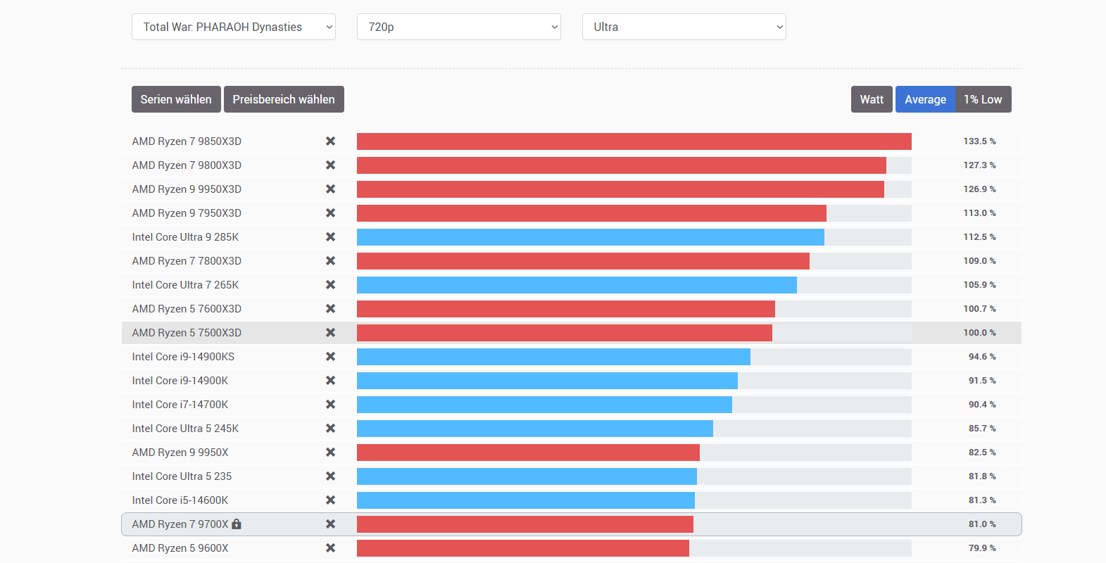Remove Intel Core i9-14900KS row
The height and width of the screenshot is (563, 1106).
click(330, 357)
